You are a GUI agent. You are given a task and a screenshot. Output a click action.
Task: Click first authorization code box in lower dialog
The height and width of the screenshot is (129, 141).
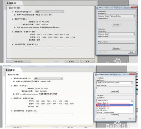pos(26,115)
